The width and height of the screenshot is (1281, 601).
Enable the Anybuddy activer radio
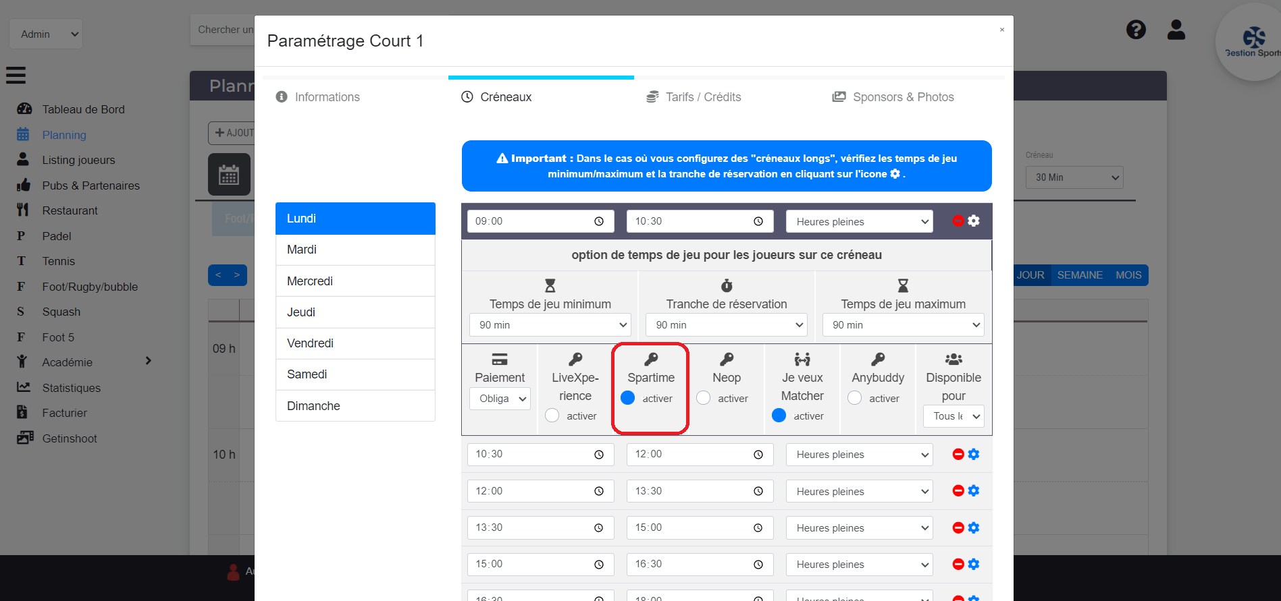click(x=854, y=398)
